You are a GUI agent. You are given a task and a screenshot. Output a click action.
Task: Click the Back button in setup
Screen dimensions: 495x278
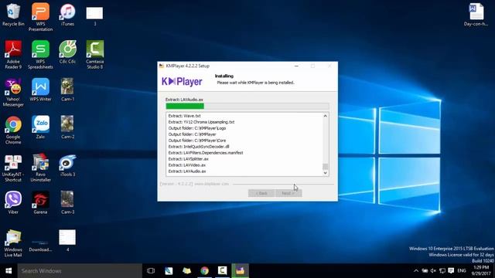coord(261,193)
